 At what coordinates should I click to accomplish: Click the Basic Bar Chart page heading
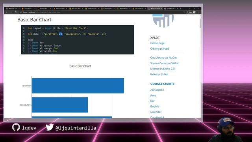pos(34,20)
